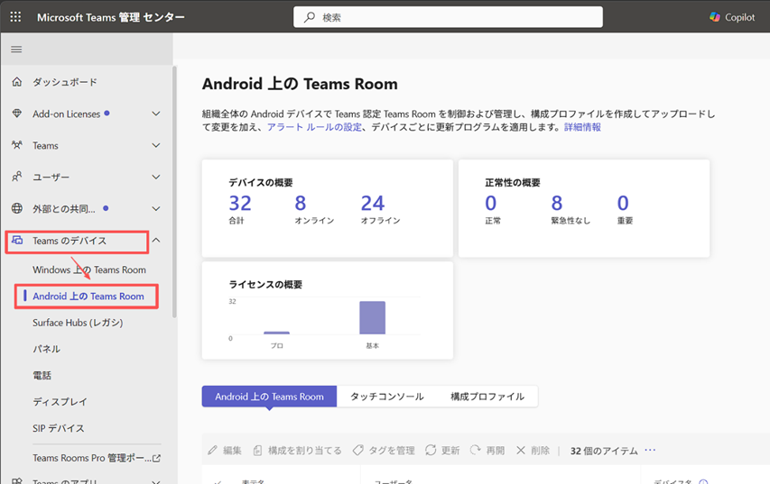Click the Dashboard home icon
This screenshot has height=484, width=770.
(16, 82)
